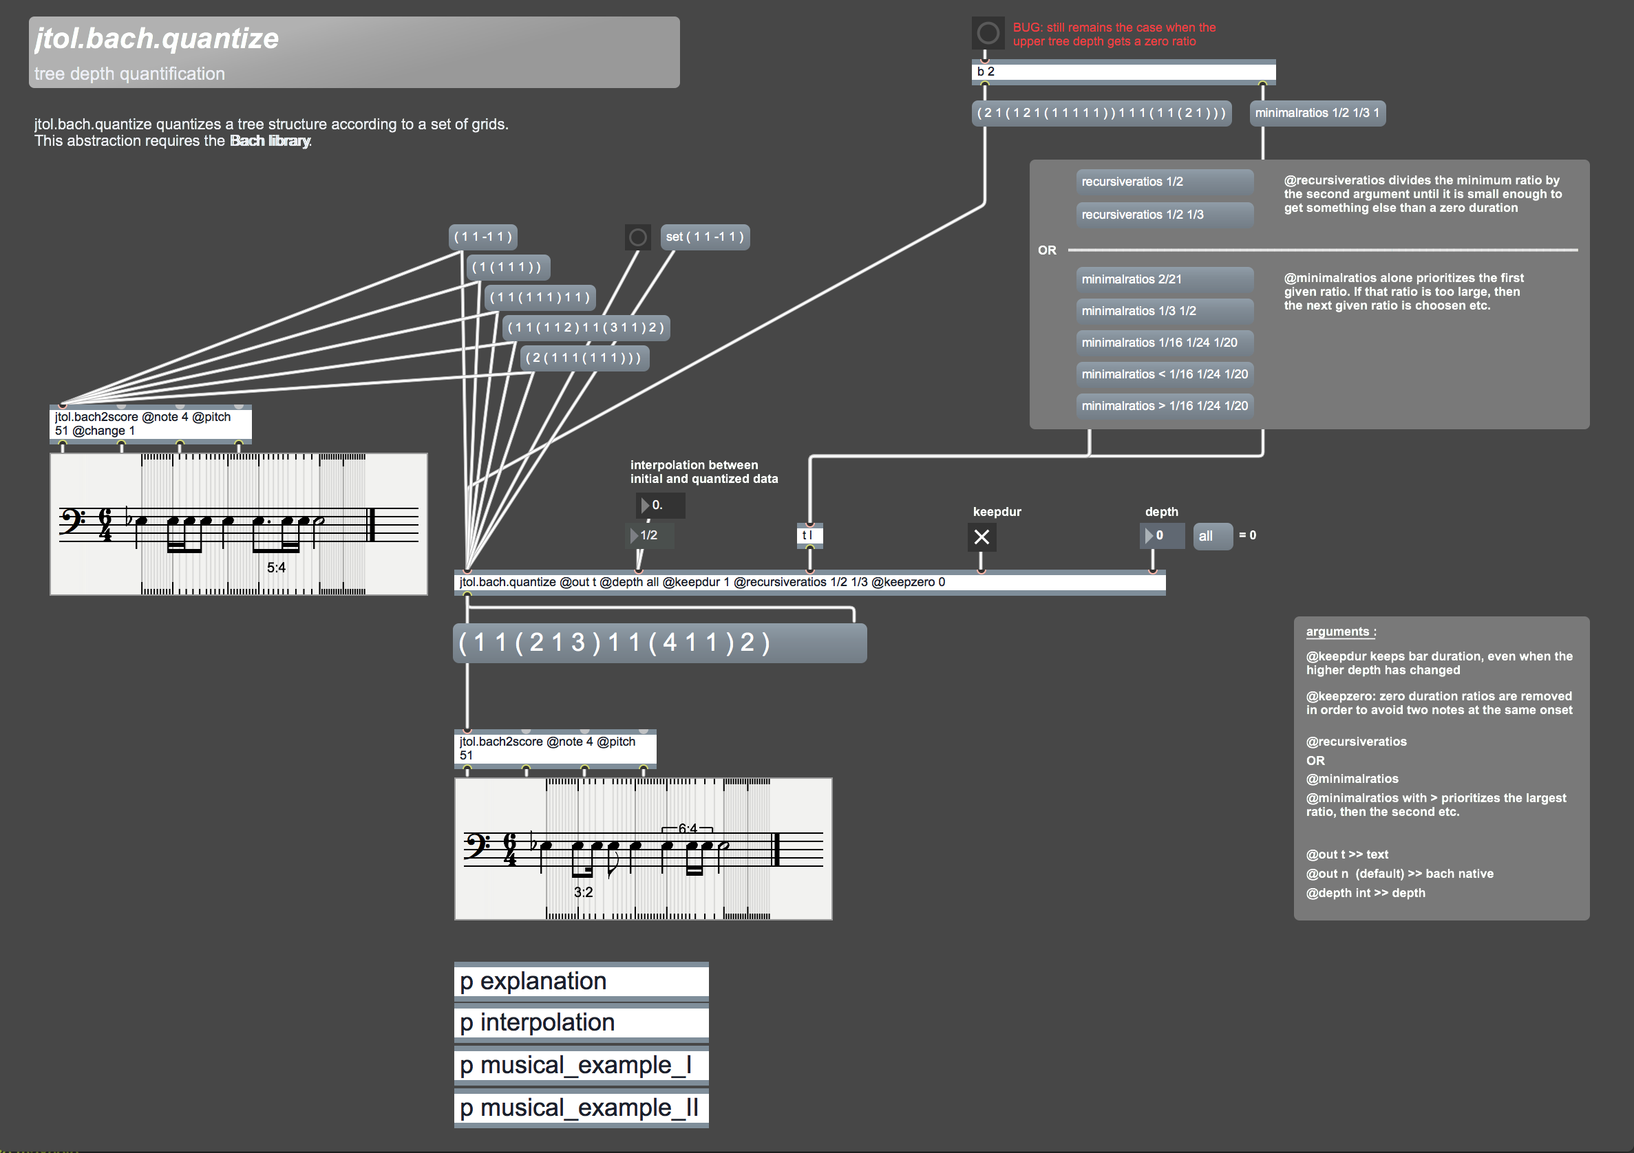Open the p interpolation subpatcher
The width and height of the screenshot is (1634, 1153).
(580, 1022)
